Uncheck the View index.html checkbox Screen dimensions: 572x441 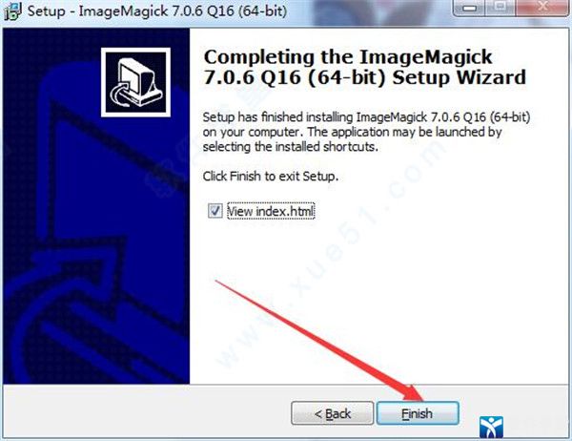pos(214,211)
